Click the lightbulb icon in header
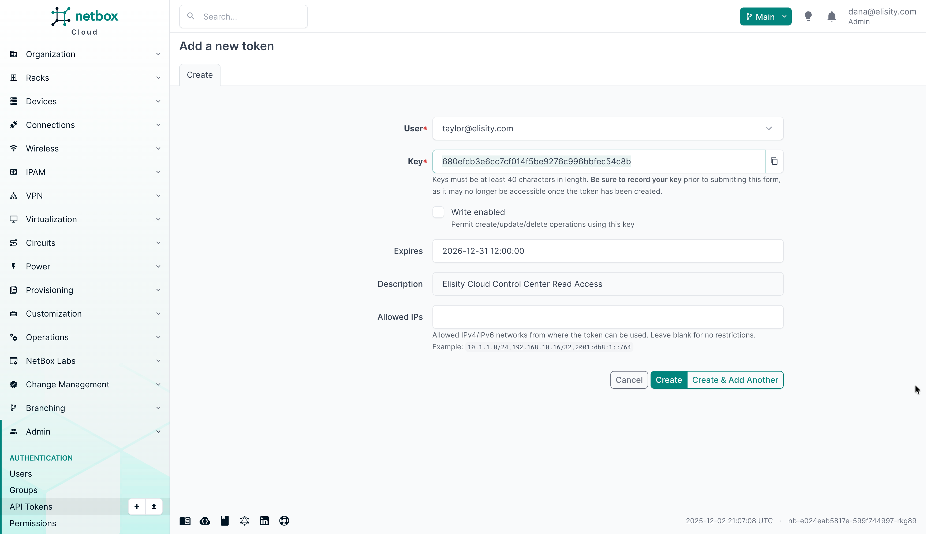The width and height of the screenshot is (926, 534). [x=808, y=17]
